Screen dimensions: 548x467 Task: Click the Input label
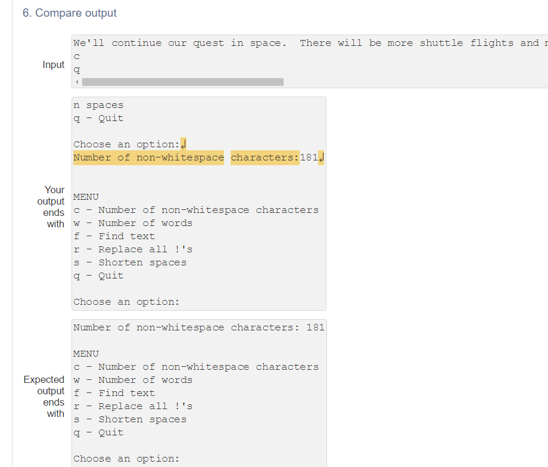pos(53,64)
